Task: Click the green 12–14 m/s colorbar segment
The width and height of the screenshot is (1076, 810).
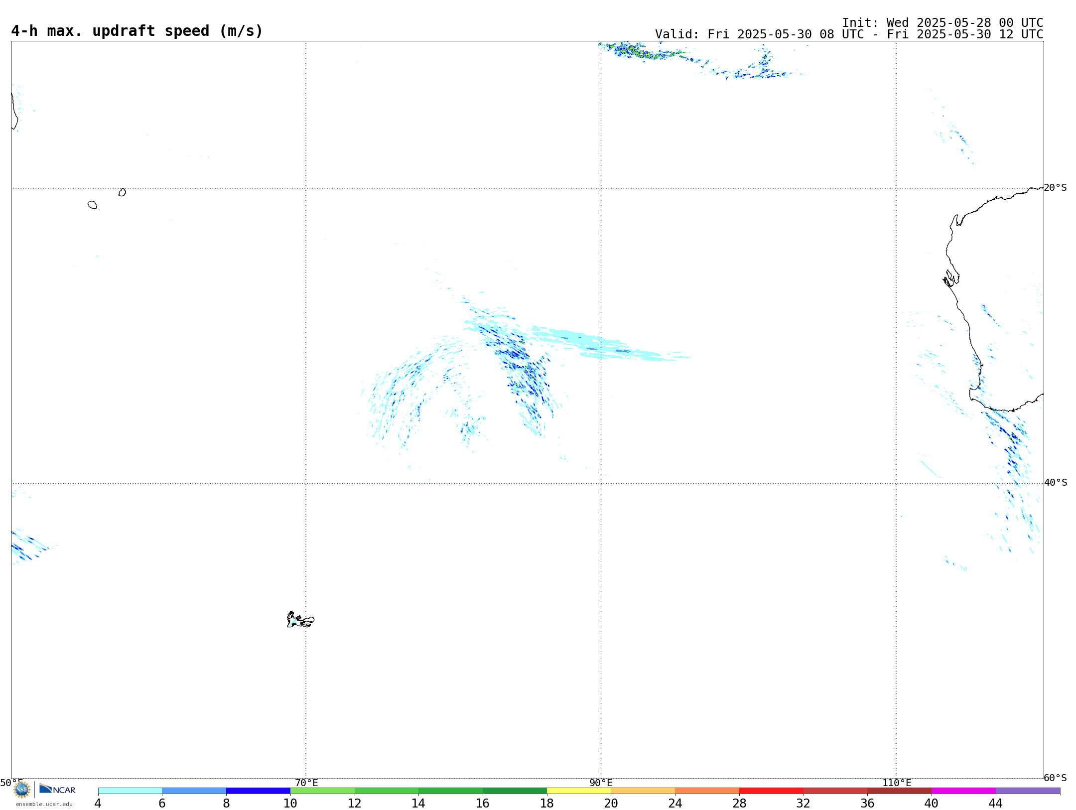Action: [387, 791]
